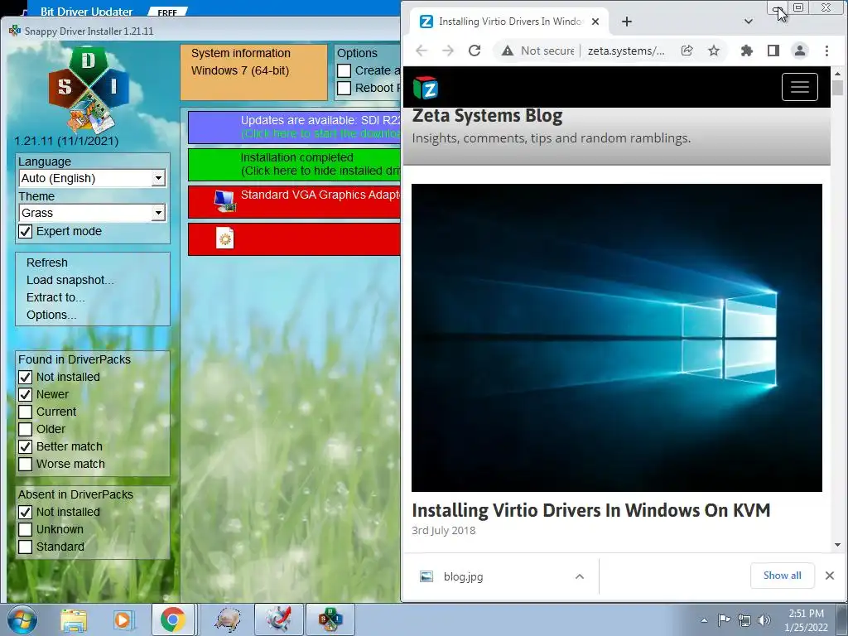Enable Worse match checkbox
This screenshot has height=636, width=848.
26,464
